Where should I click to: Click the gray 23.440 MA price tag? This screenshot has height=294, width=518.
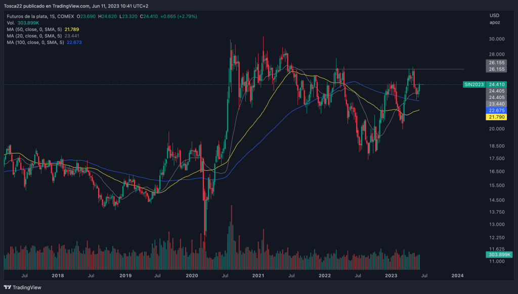coord(496,104)
